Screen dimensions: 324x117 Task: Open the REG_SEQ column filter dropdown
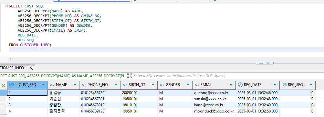[x=311, y=85]
